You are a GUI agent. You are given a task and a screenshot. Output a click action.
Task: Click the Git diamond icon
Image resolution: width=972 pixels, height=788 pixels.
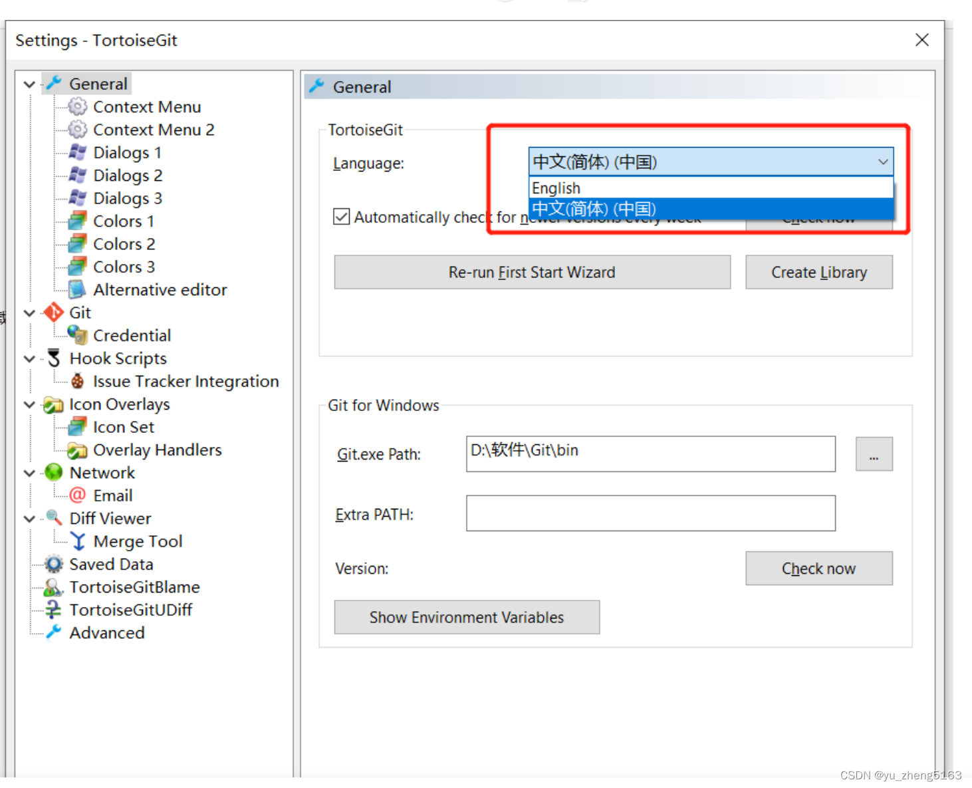point(54,312)
